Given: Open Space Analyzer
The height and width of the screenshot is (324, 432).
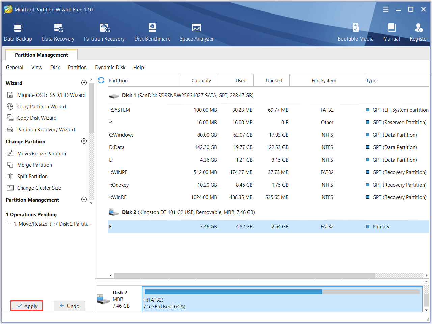Looking at the screenshot, I should pos(196,32).
